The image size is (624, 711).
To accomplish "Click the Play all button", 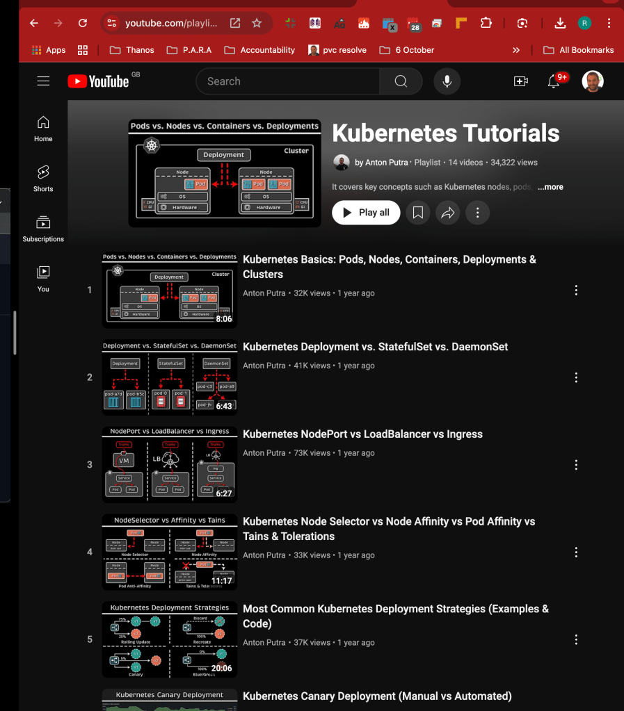I will click(366, 213).
